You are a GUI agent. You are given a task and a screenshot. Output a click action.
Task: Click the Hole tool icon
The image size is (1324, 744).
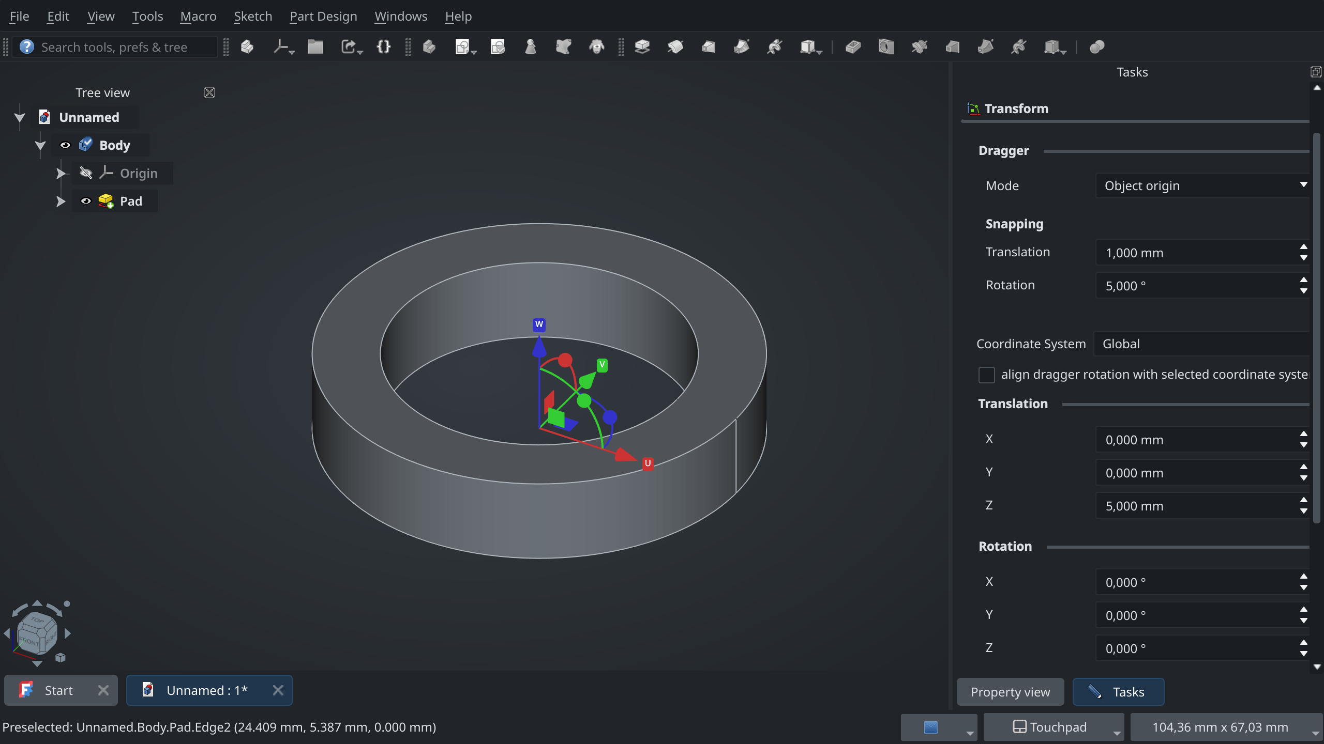[886, 47]
